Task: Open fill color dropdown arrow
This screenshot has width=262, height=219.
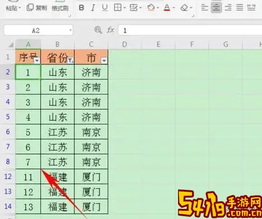Action: (158, 8)
